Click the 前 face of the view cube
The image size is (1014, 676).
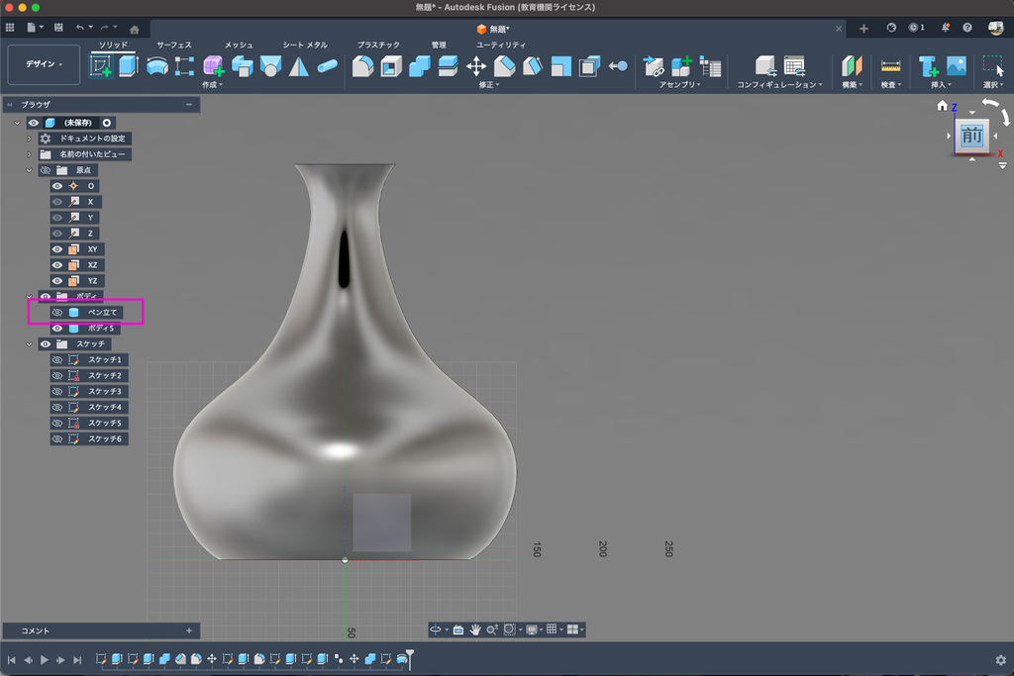pyautogui.click(x=970, y=137)
